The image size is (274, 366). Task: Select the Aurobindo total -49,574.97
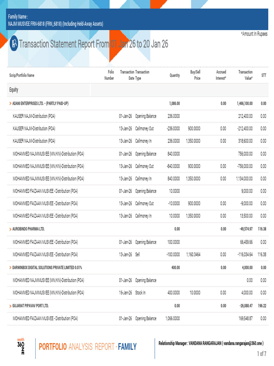246,229
